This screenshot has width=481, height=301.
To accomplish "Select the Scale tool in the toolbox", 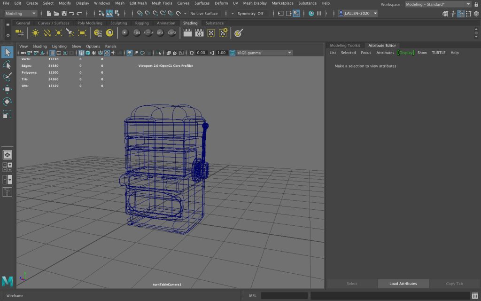I will (x=7, y=114).
